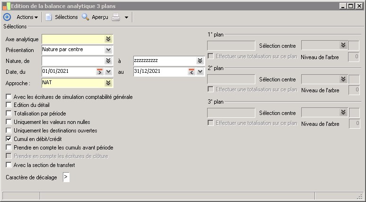This screenshot has width=366, height=202.
Task: Open the calendar dropdown for start date
Action: (108, 71)
